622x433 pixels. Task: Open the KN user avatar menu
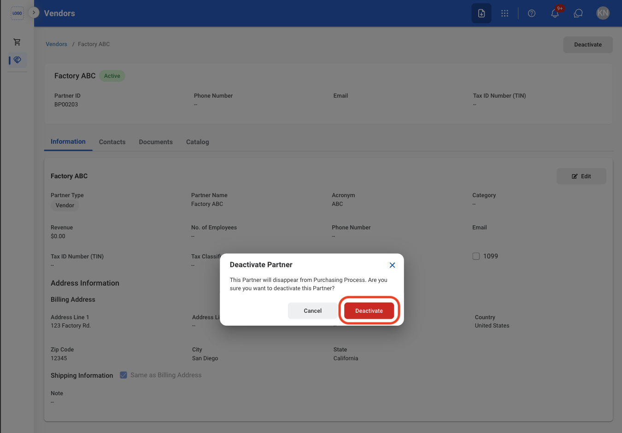[603, 13]
